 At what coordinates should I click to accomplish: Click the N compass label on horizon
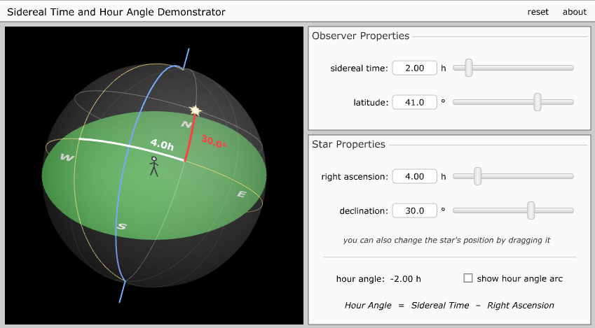coord(186,124)
